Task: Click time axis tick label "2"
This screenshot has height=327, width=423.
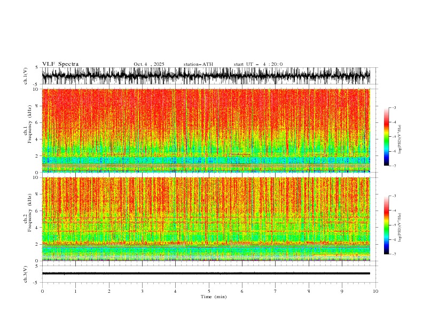Action: [x=109, y=291]
